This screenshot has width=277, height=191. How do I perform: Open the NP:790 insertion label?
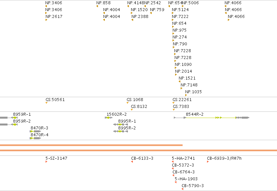click(x=180, y=44)
